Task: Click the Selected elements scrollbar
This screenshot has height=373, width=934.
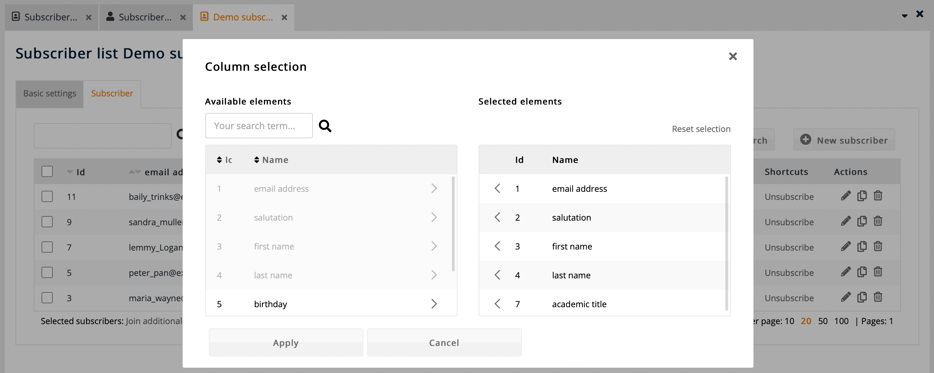Action: tap(726, 243)
